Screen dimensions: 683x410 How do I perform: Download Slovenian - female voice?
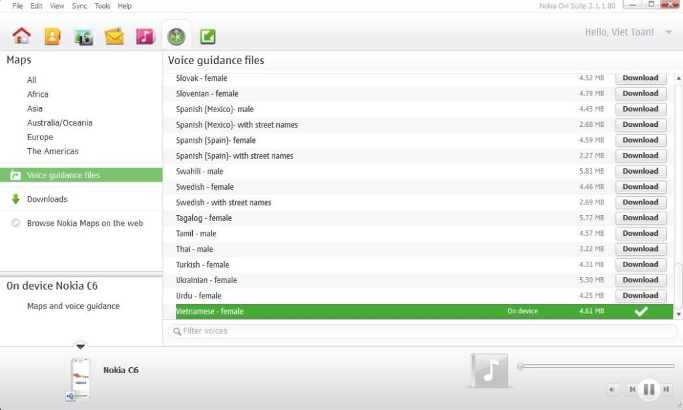point(641,93)
